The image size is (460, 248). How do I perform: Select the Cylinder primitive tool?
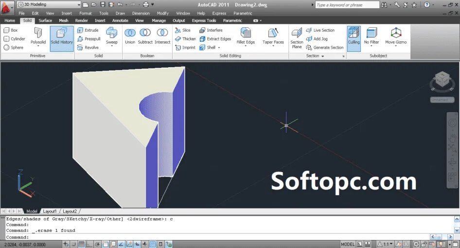pos(15,39)
